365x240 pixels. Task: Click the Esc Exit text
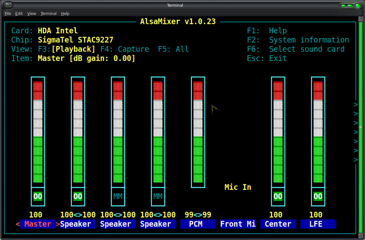267,58
